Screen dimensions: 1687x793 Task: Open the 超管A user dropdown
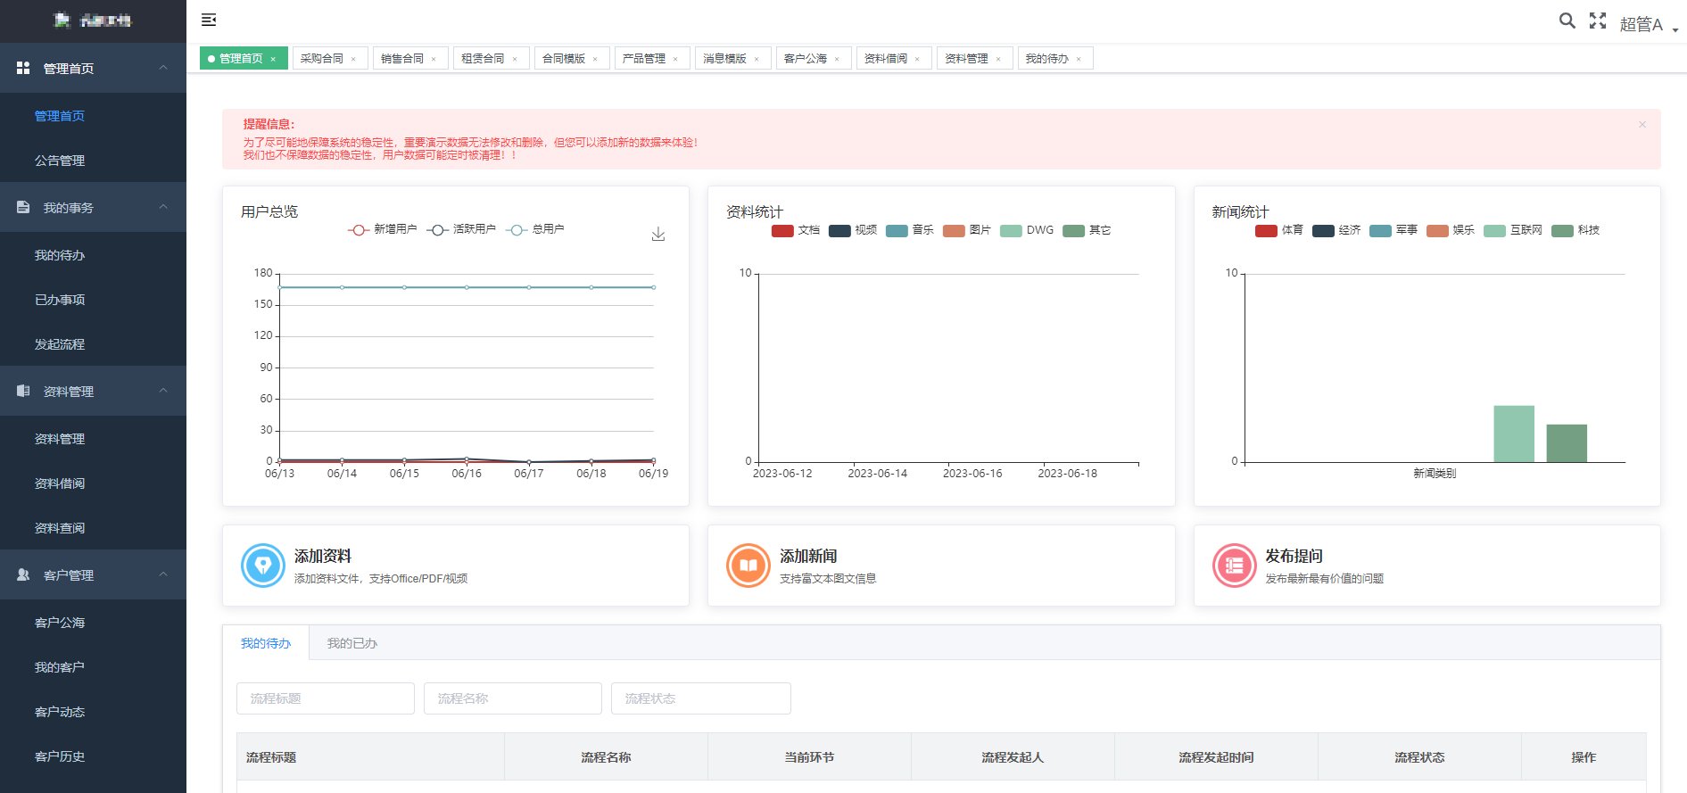(1649, 24)
